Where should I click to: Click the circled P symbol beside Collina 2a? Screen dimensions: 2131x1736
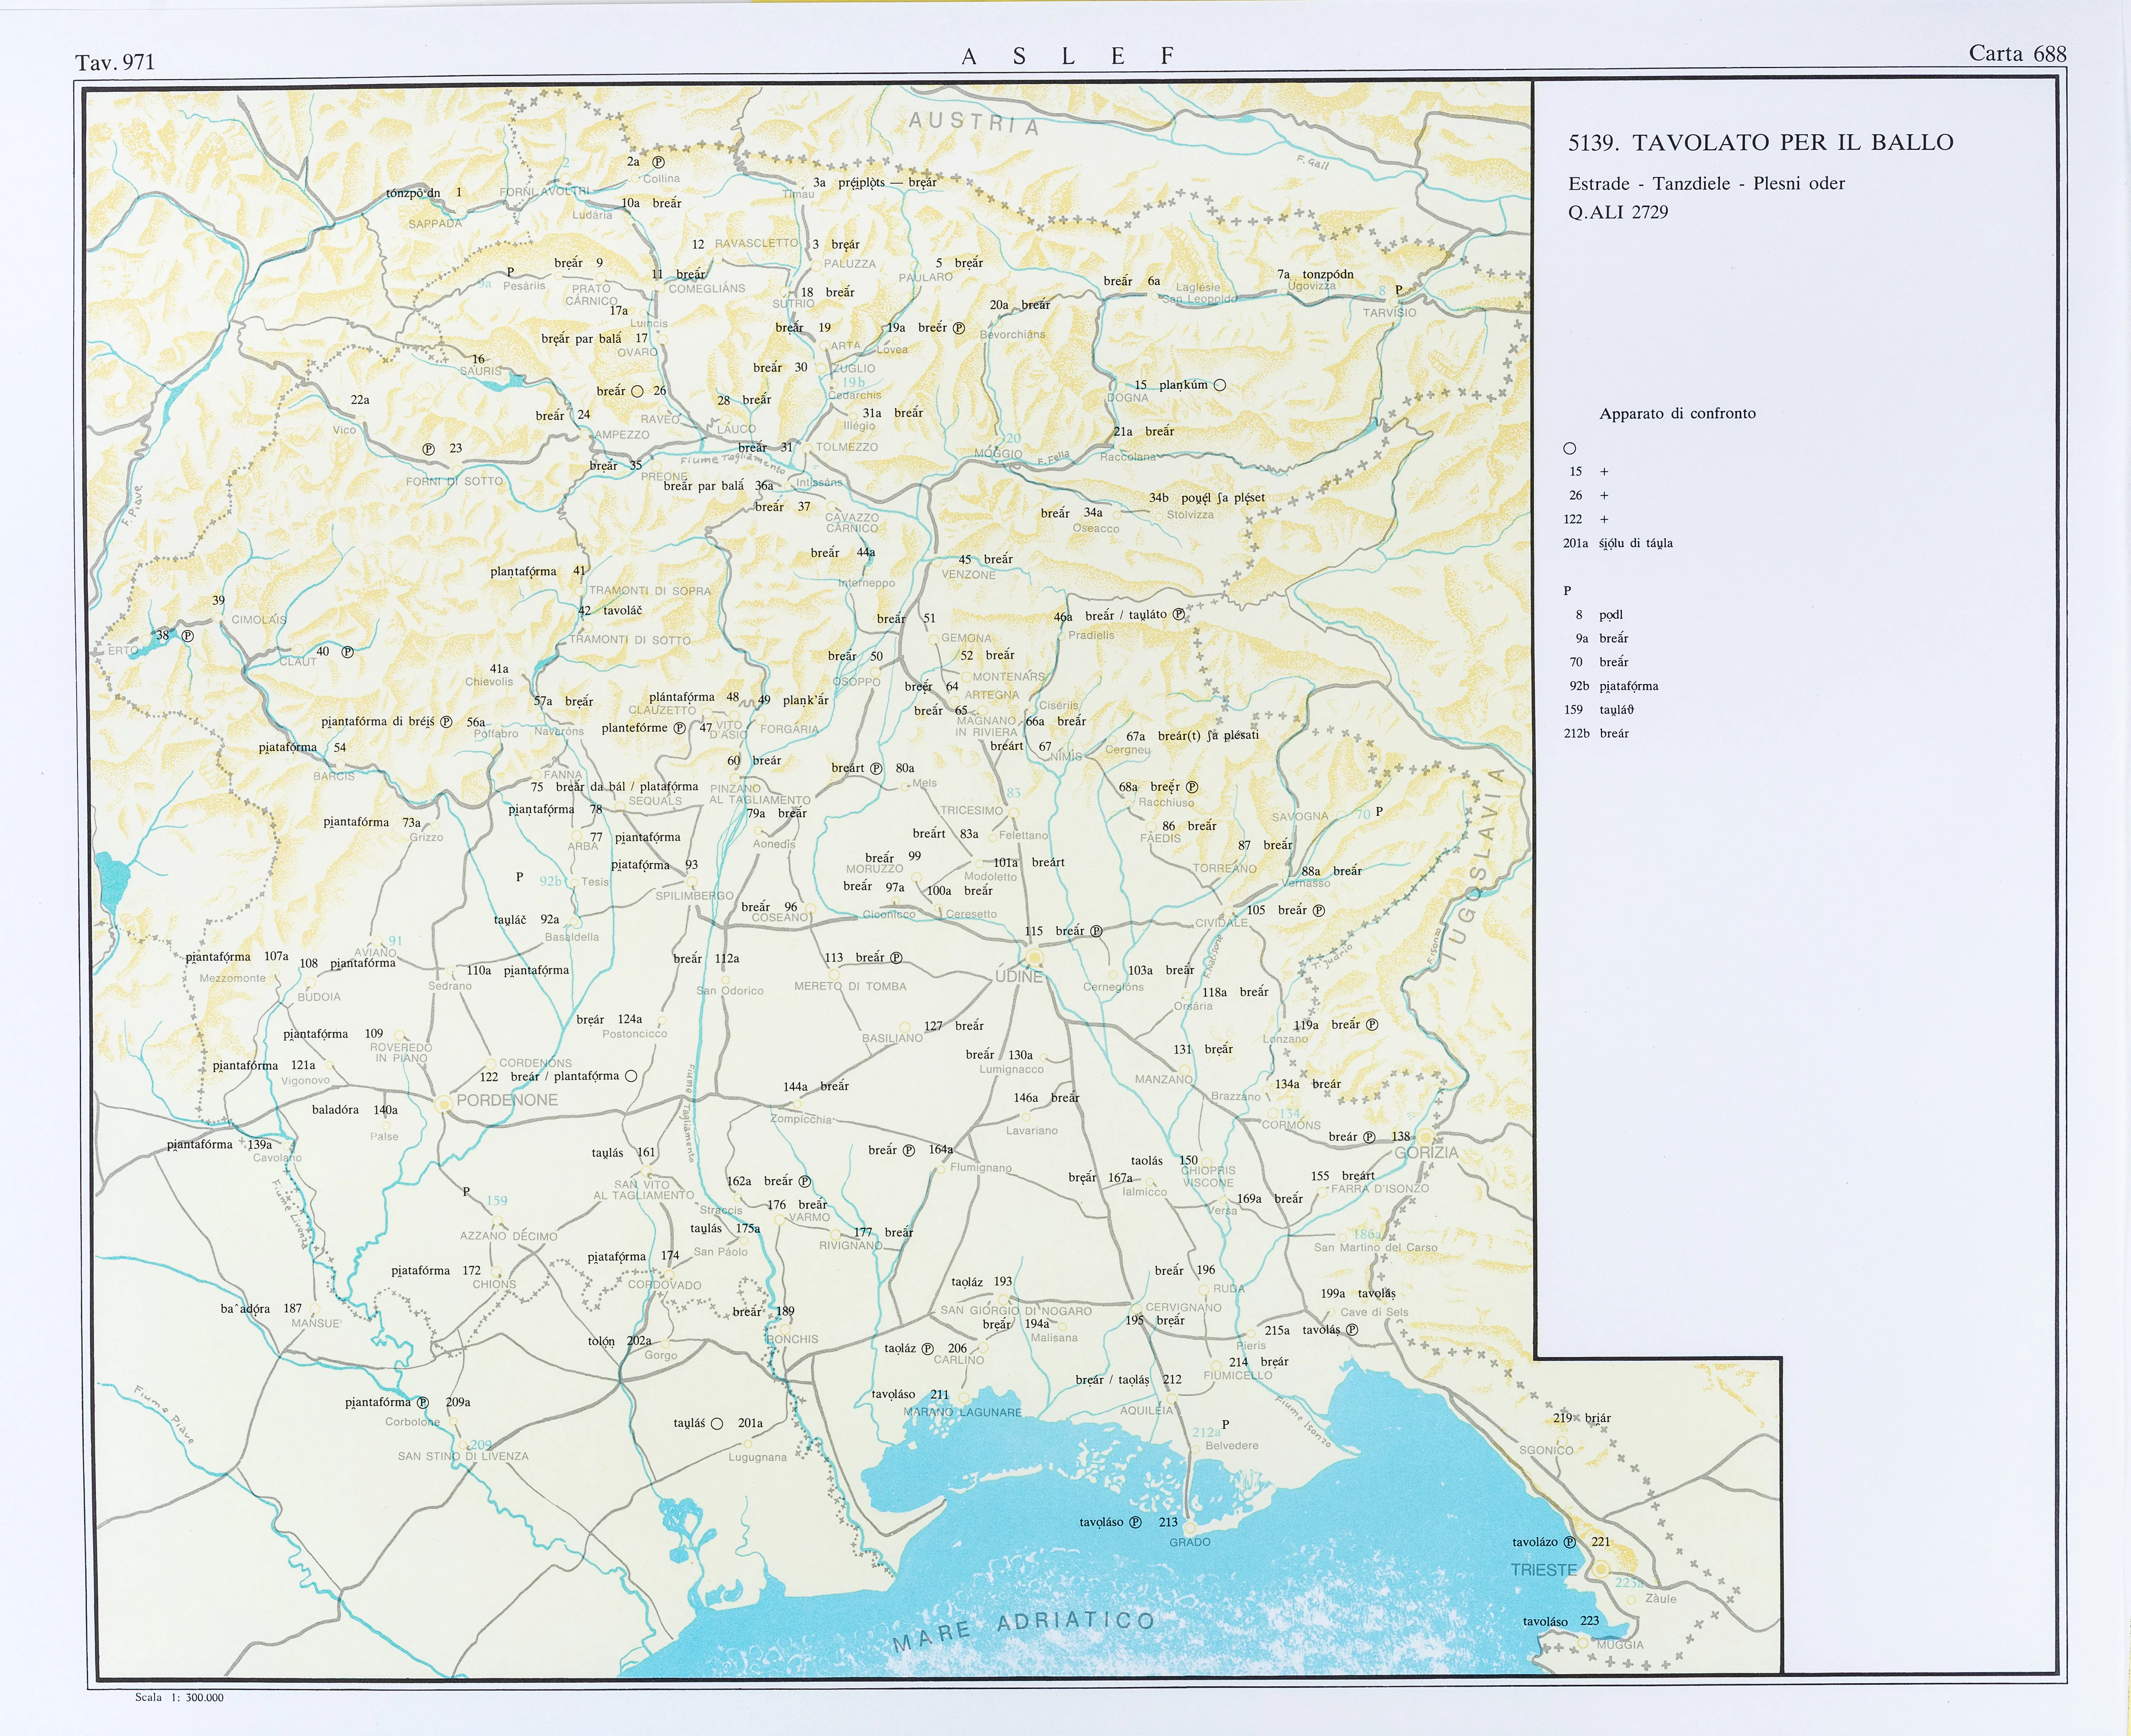tap(659, 162)
